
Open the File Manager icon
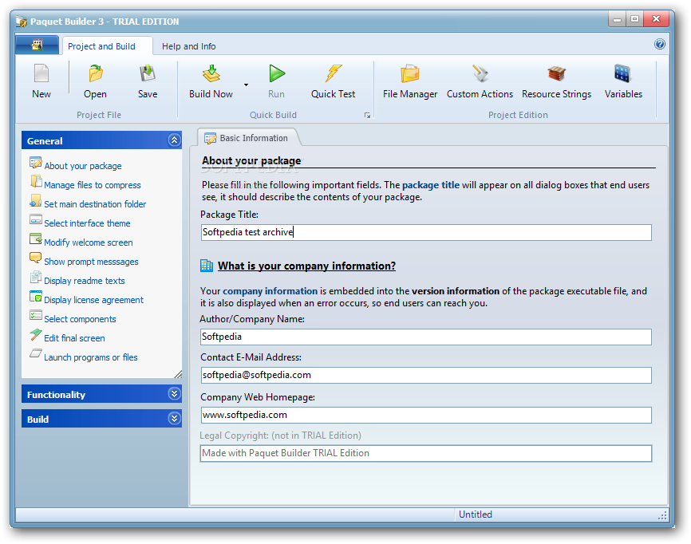pyautogui.click(x=410, y=73)
